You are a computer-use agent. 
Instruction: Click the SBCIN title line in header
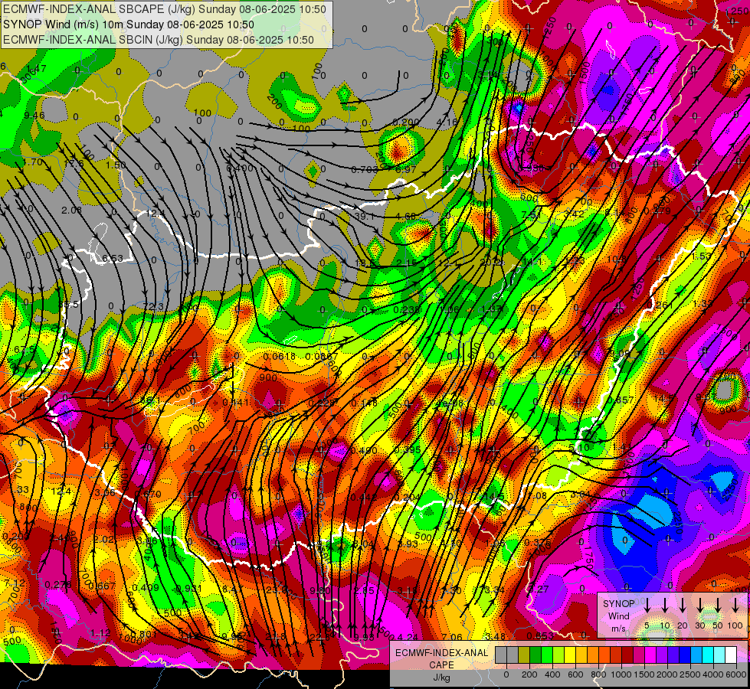[x=159, y=40]
